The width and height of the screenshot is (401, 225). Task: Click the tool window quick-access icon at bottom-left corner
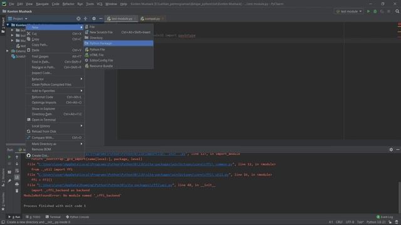point(3,222)
